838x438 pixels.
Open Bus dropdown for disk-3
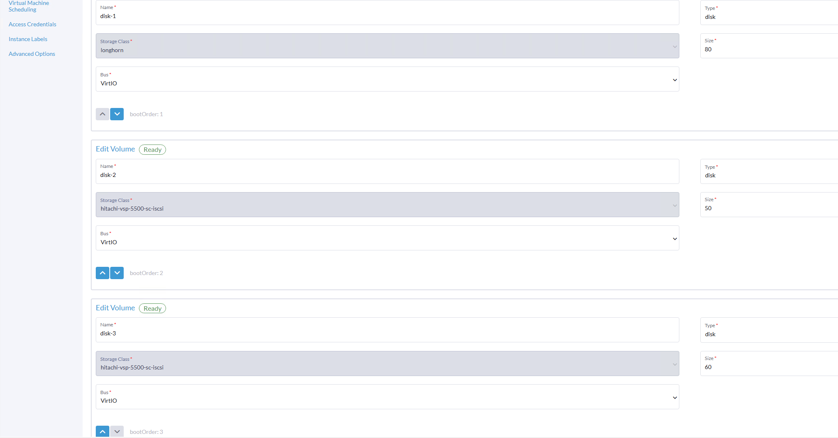click(x=387, y=397)
